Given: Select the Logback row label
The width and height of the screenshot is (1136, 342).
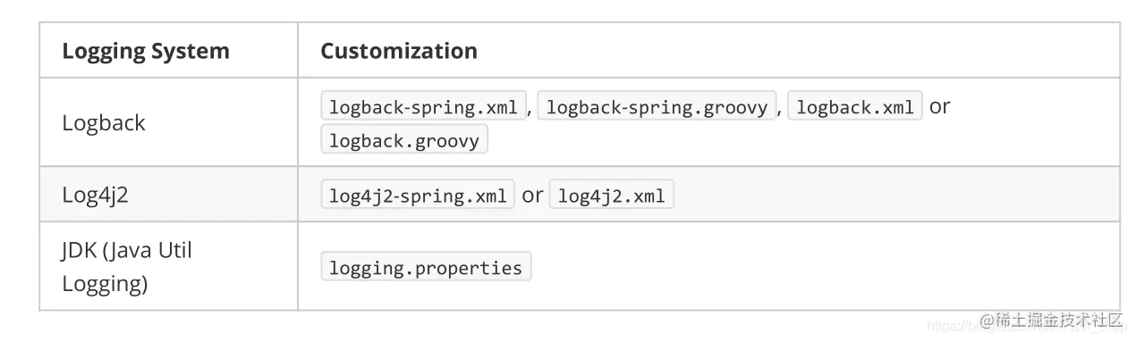Looking at the screenshot, I should (x=104, y=123).
